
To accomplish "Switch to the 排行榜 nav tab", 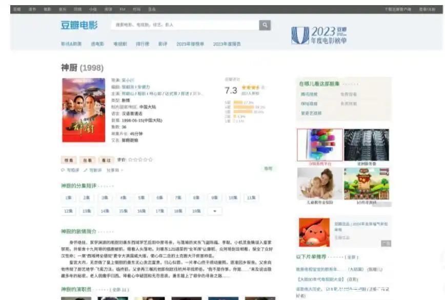I will click(x=142, y=44).
